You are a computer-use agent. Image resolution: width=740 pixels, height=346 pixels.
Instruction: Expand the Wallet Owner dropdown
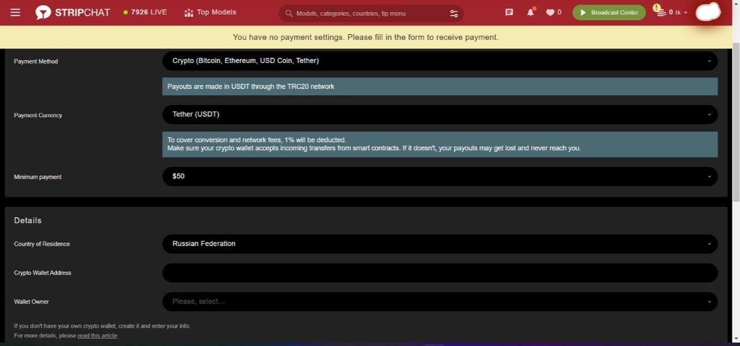[x=440, y=302]
